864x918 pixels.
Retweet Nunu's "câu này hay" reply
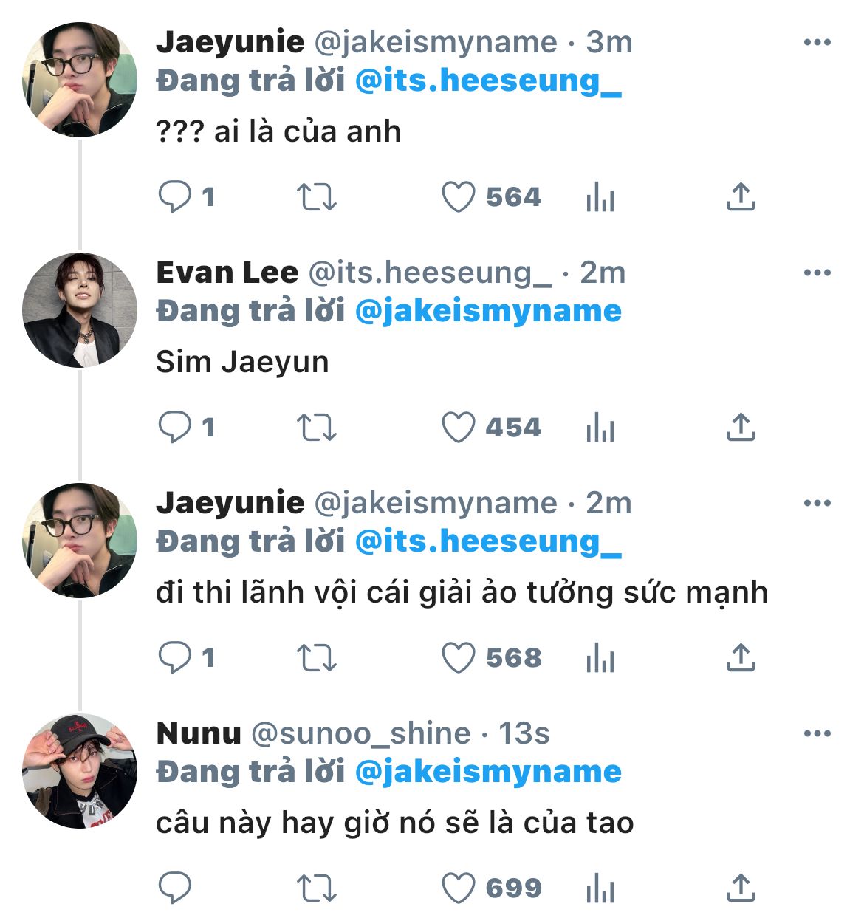pos(316,888)
